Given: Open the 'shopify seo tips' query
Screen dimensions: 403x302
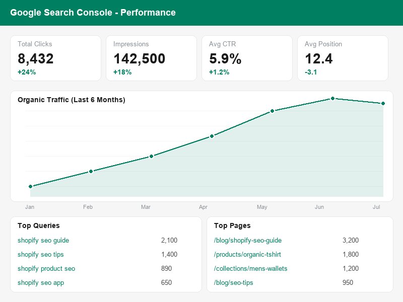Looking at the screenshot, I should point(41,255).
